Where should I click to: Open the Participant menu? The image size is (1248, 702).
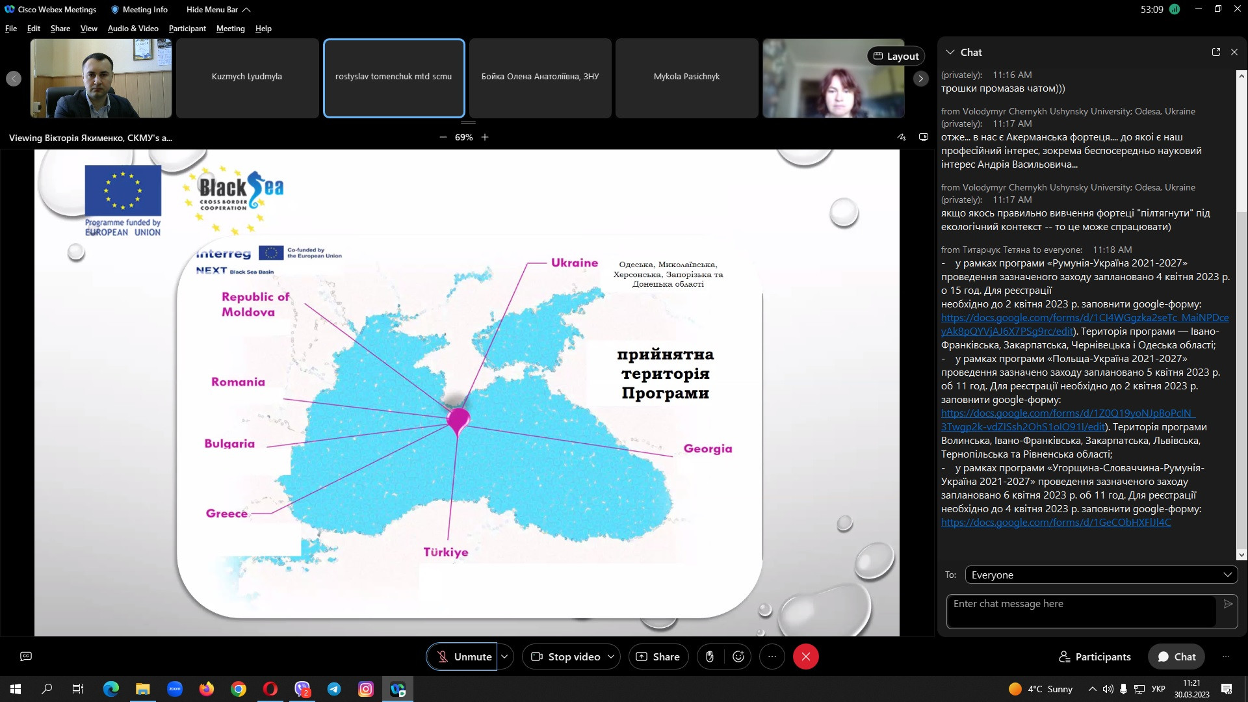pos(187,29)
